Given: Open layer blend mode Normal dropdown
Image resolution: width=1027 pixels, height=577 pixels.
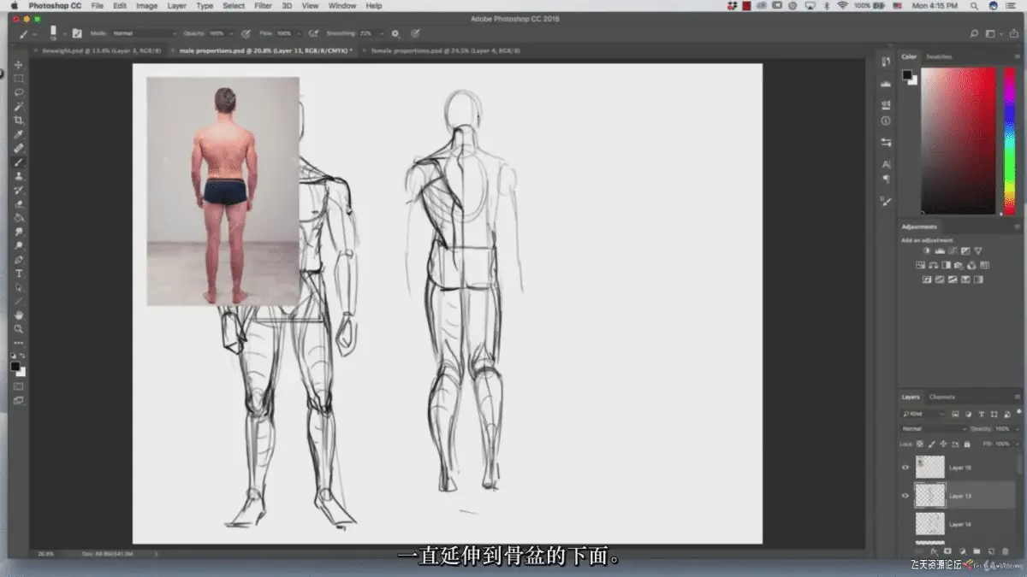Looking at the screenshot, I should [x=933, y=428].
